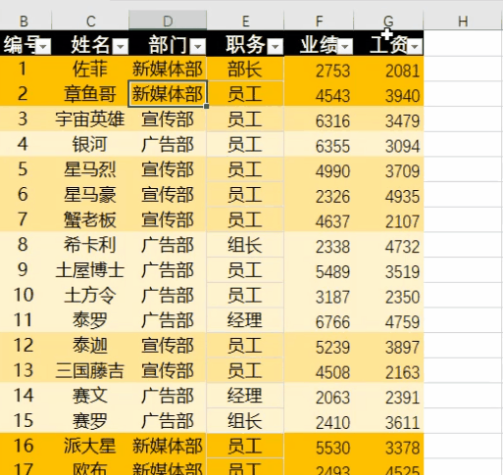The width and height of the screenshot is (503, 475).
Task: Click 经理 in 泰罗's row
Action: [245, 320]
